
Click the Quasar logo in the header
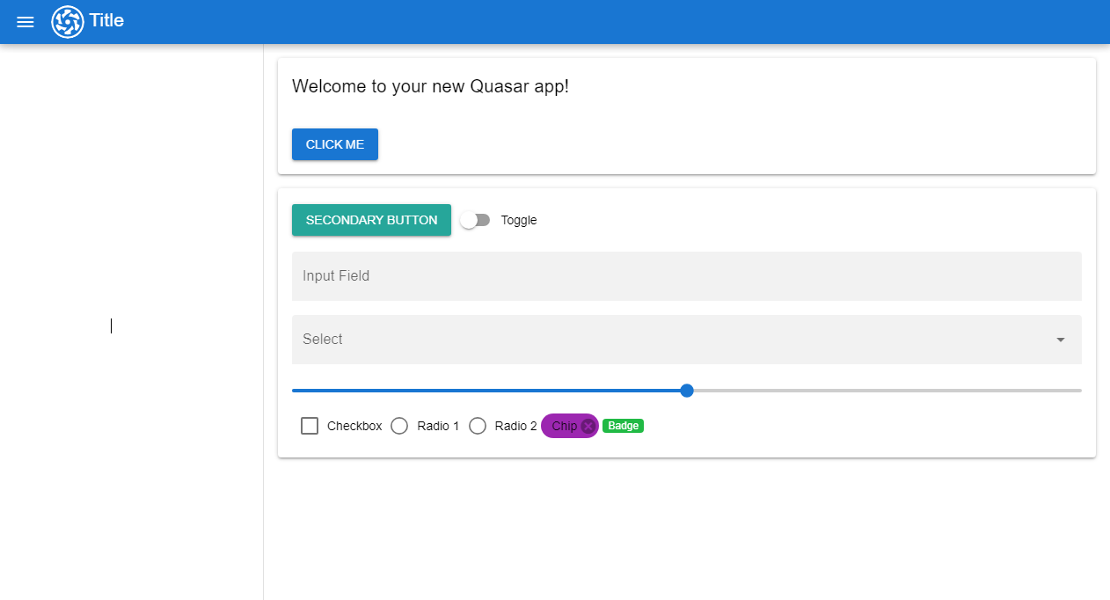[67, 22]
